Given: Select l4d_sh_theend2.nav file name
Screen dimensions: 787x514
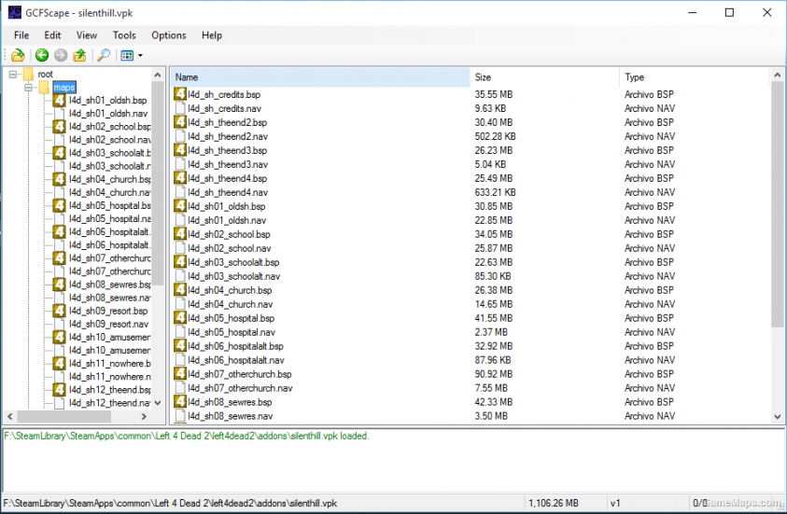Looking at the screenshot, I should (228, 136).
